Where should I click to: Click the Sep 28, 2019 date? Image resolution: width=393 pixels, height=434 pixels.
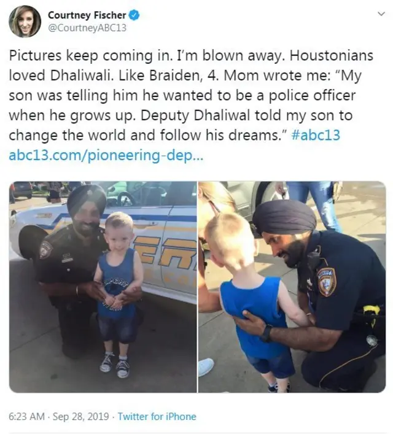(x=80, y=416)
